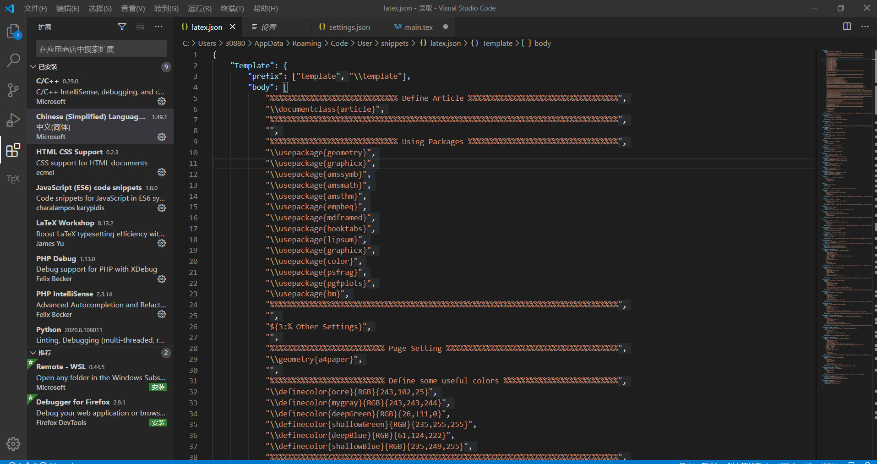Click the "\\usepackage{pgfplots}" code line
This screenshot has width=877, height=464.
coord(320,283)
